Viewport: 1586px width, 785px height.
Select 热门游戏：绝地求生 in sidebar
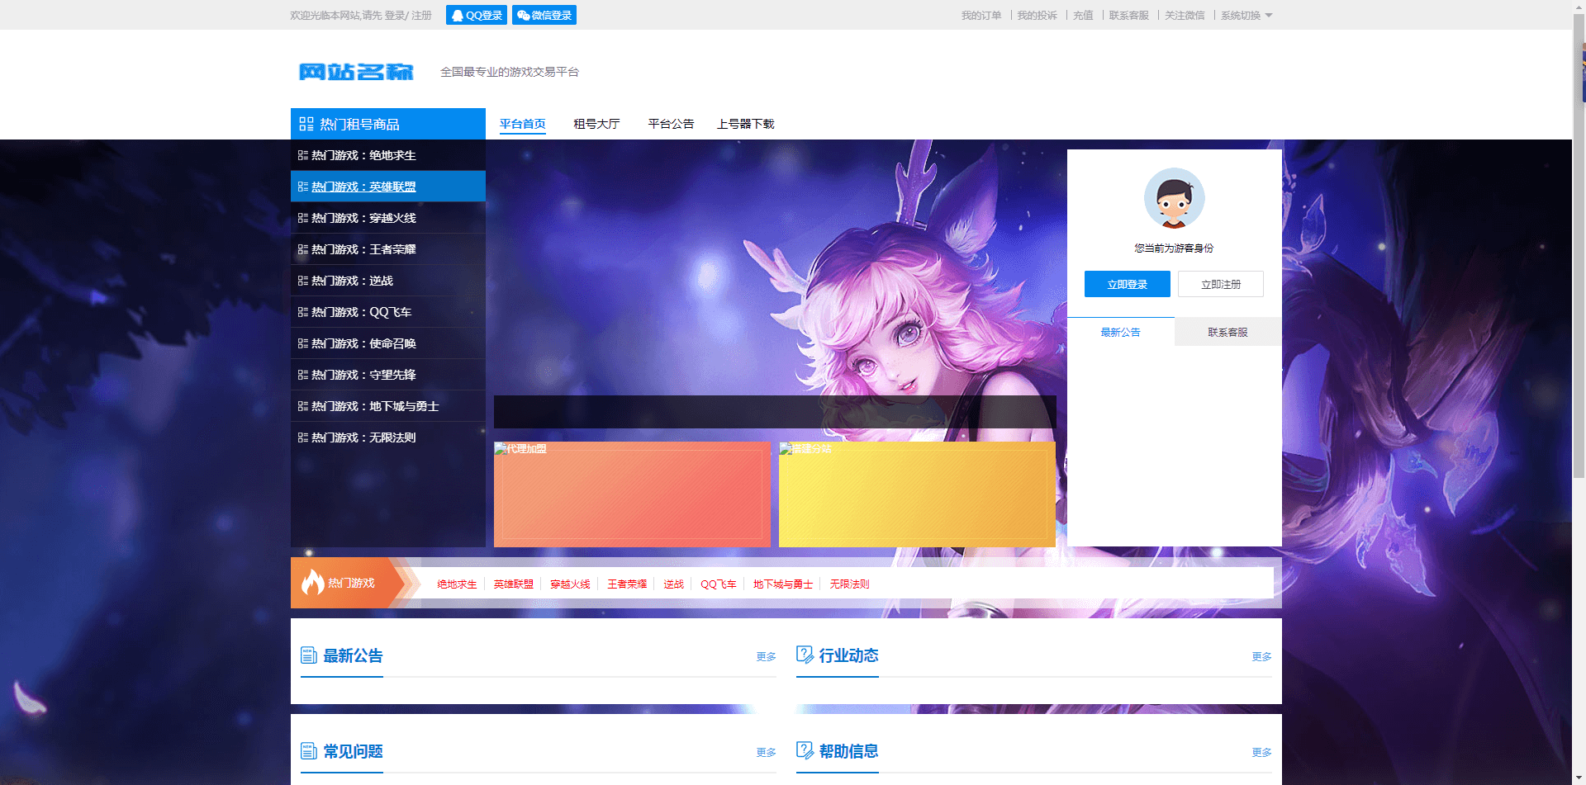point(388,155)
